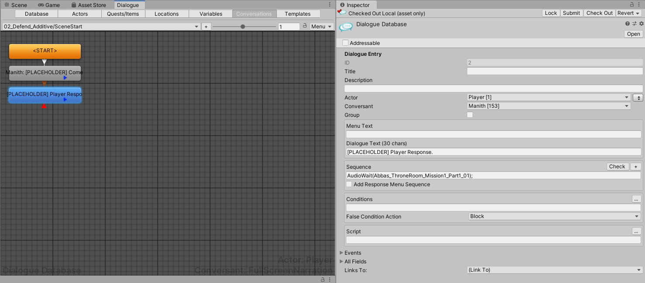Viewport: 645px width, 283px height.
Task: Open the False Condition Action dropdown
Action: pyautogui.click(x=555, y=216)
